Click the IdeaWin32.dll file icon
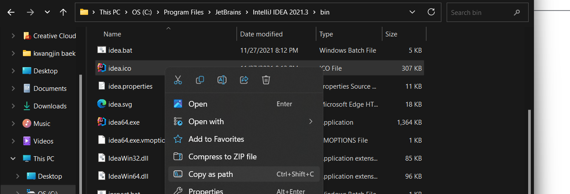 coord(102,158)
